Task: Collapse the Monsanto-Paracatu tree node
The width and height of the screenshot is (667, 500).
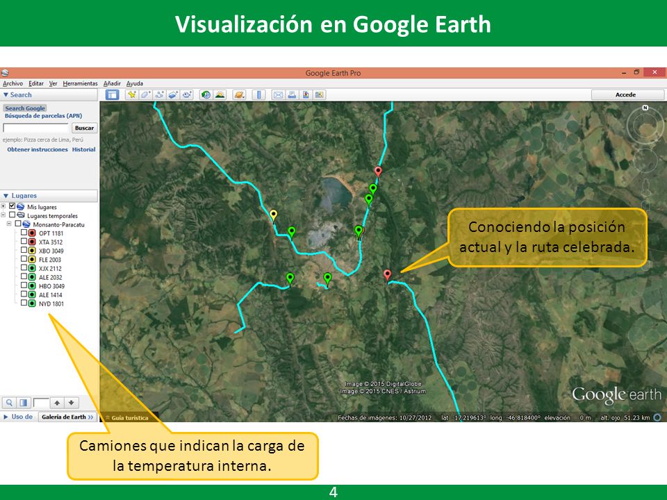Action: [x=9, y=224]
